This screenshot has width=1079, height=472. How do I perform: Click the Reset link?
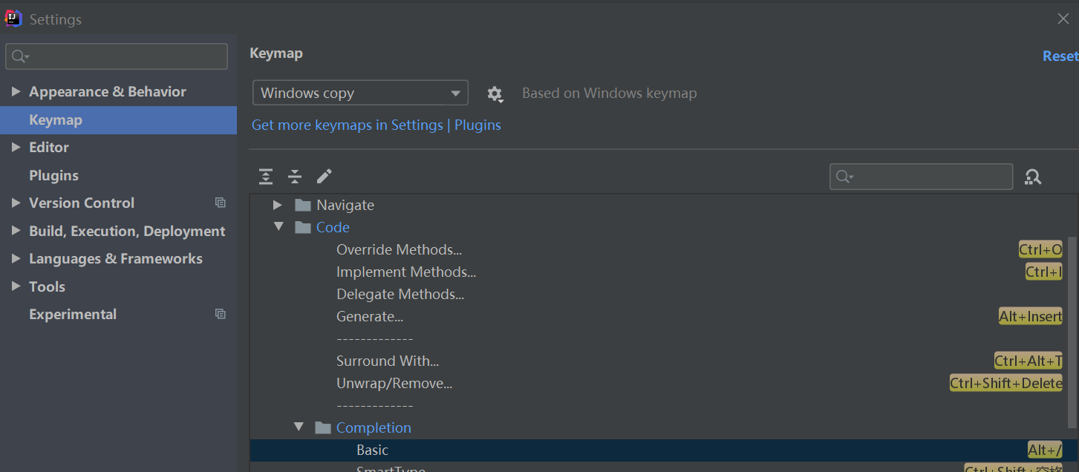[x=1060, y=56]
